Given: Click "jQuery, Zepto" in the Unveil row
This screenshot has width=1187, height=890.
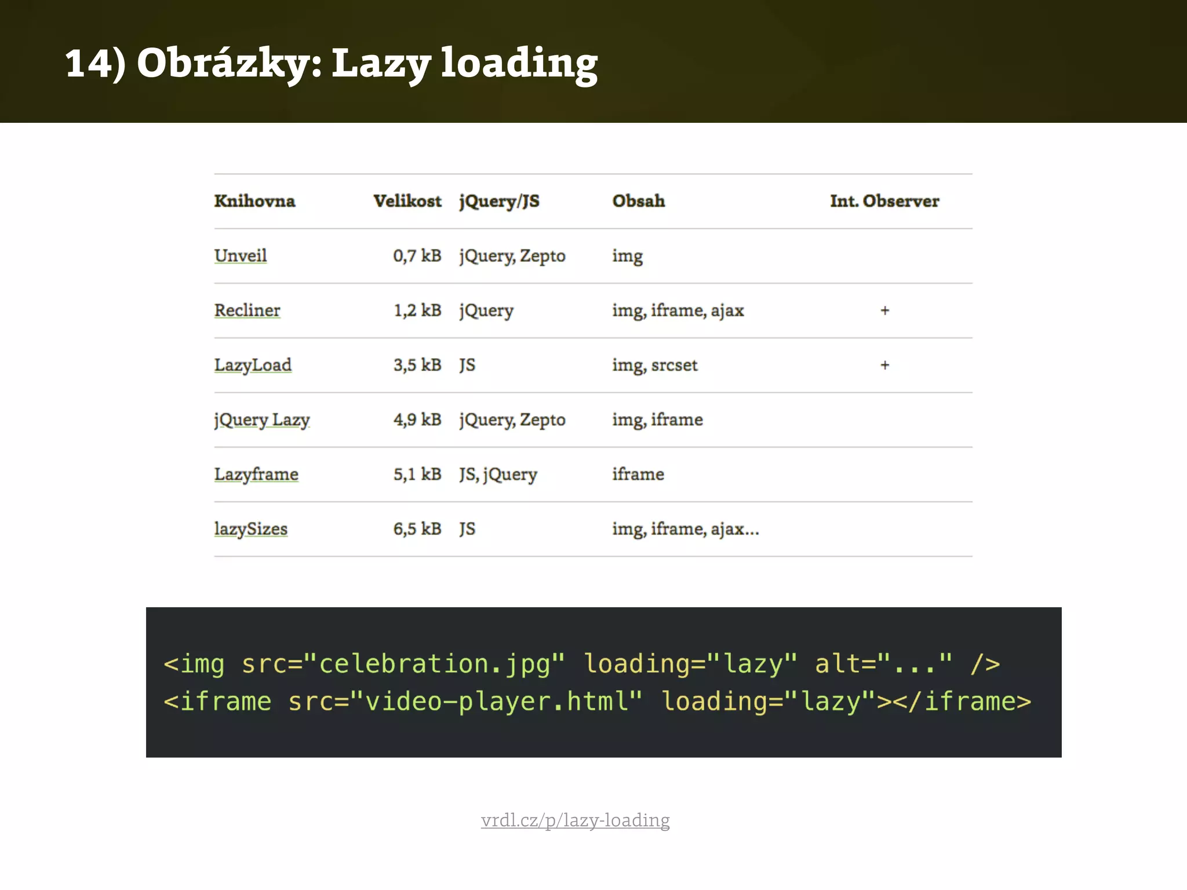Looking at the screenshot, I should [512, 256].
